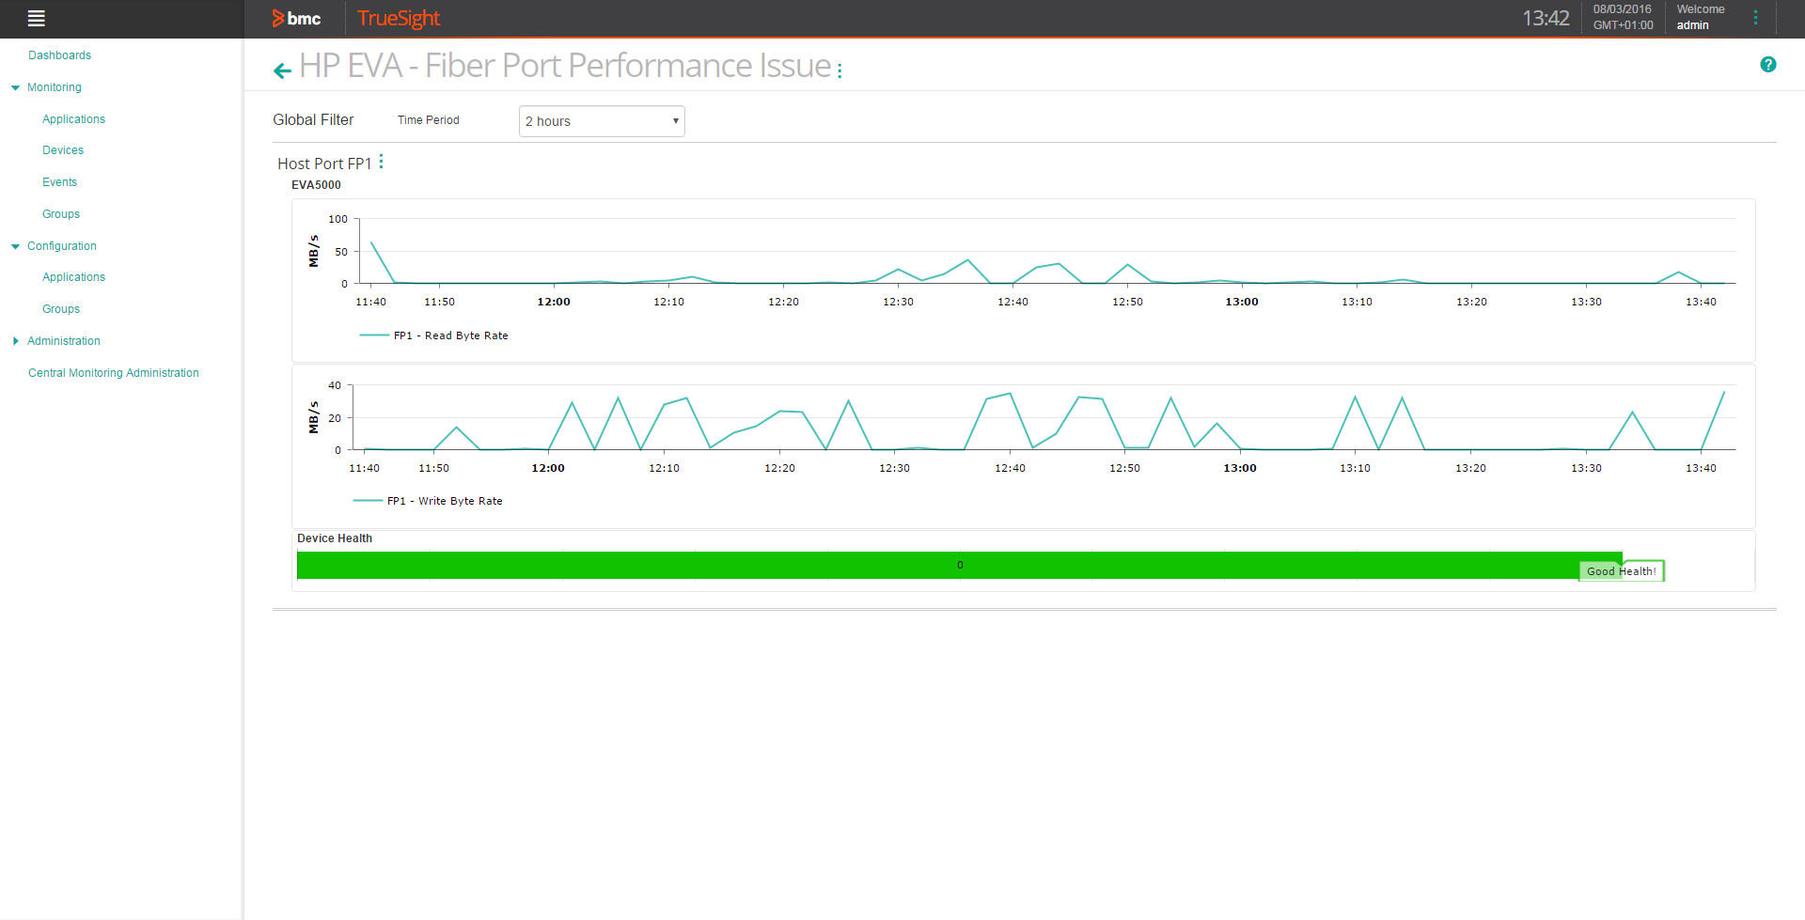This screenshot has width=1805, height=920.
Task: Open dashboard title options menu
Action: [x=840, y=70]
